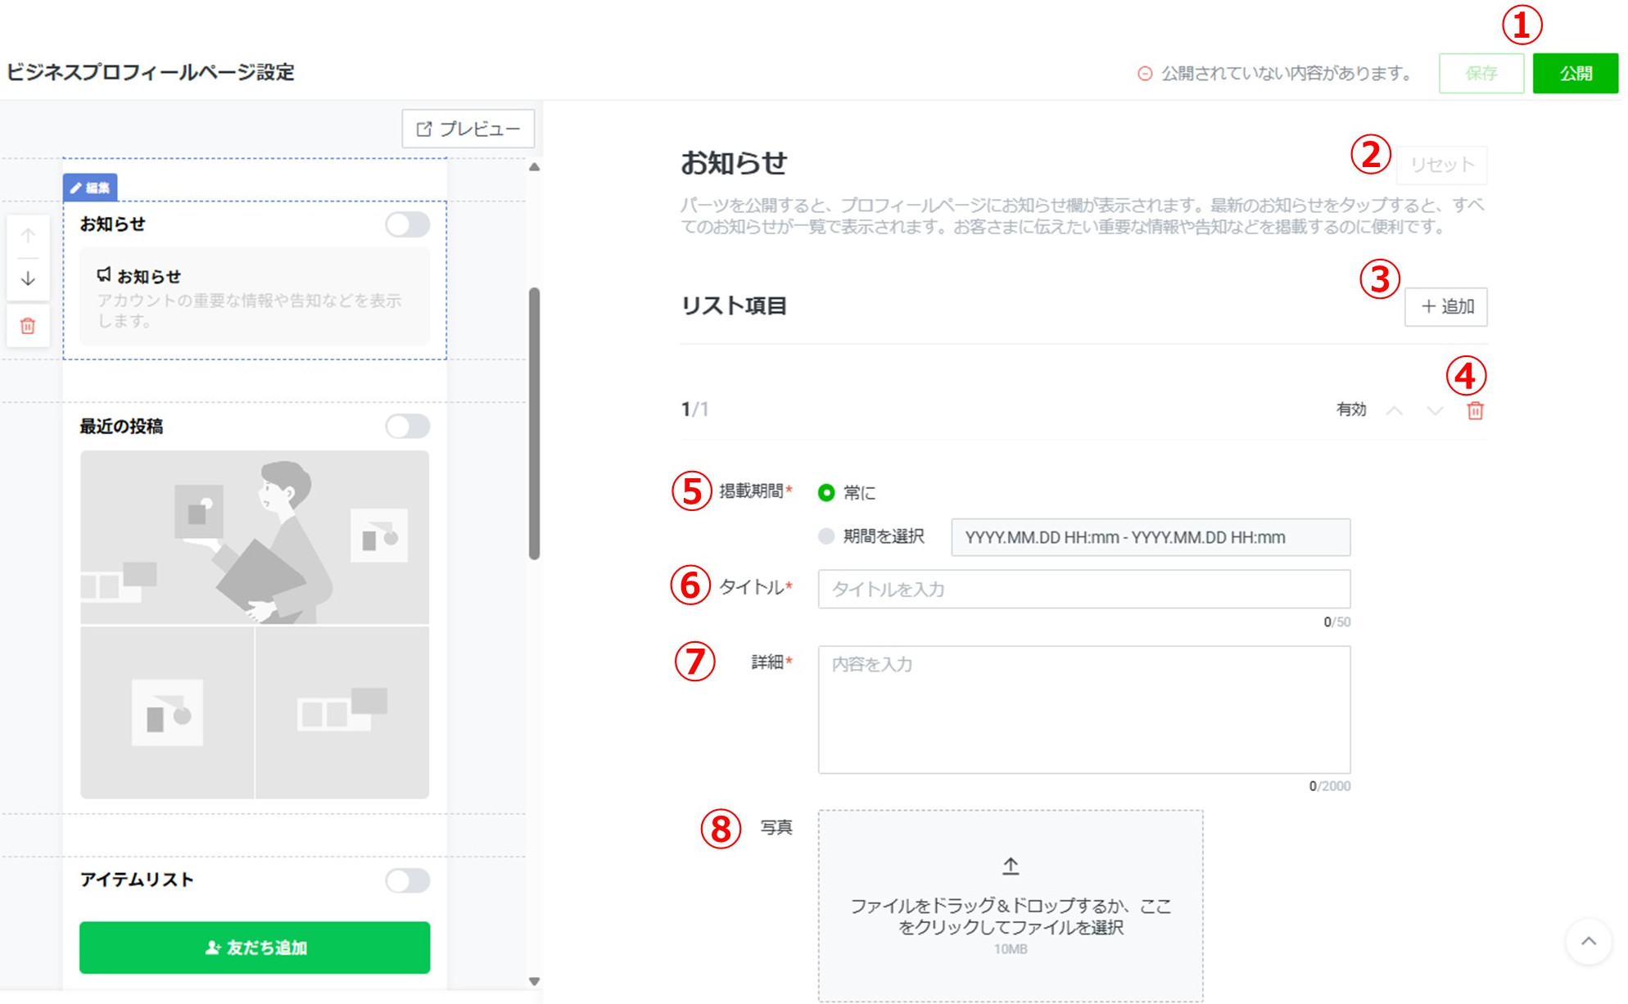This screenshot has height=1004, width=1628.
Task: Select the 常に radio button
Action: pyautogui.click(x=826, y=493)
